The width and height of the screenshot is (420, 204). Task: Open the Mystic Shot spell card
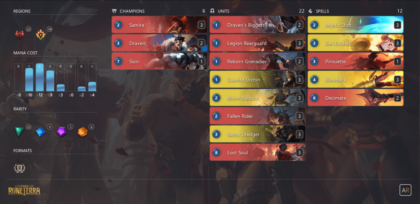pos(356,25)
